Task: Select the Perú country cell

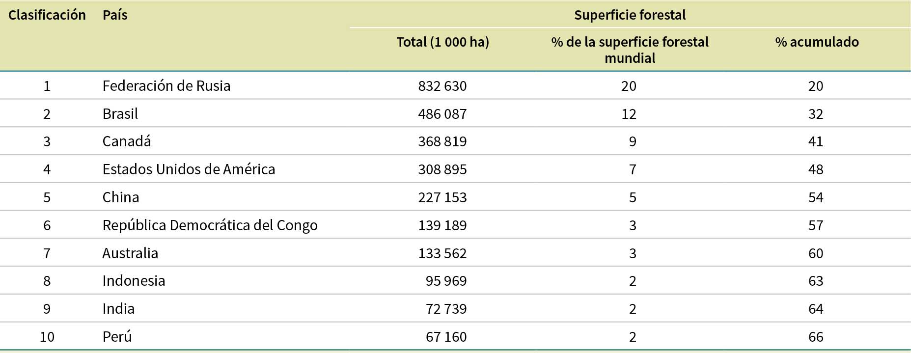Action: (117, 337)
